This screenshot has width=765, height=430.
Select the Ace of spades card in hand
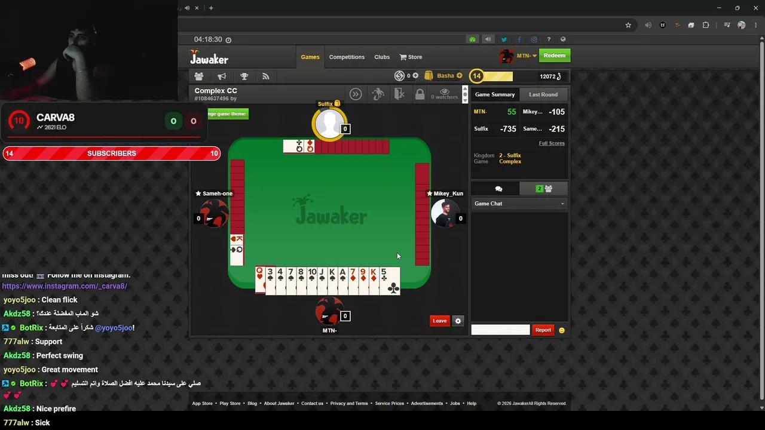pyautogui.click(x=342, y=281)
